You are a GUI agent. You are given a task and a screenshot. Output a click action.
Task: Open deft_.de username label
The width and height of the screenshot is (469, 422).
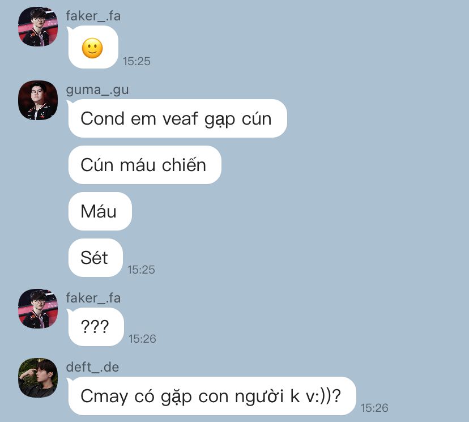point(92,367)
